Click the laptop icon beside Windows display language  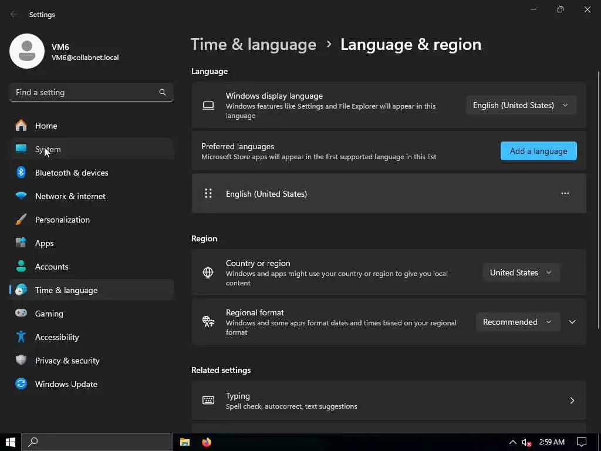(x=208, y=106)
